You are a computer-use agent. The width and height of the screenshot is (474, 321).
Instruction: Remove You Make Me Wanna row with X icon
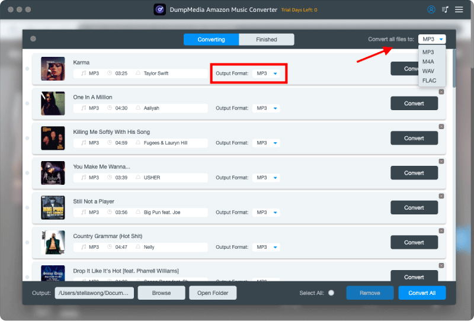point(441,162)
